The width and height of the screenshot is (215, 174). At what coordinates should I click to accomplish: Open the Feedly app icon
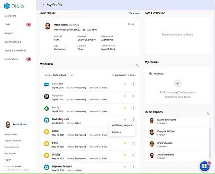pos(46,108)
